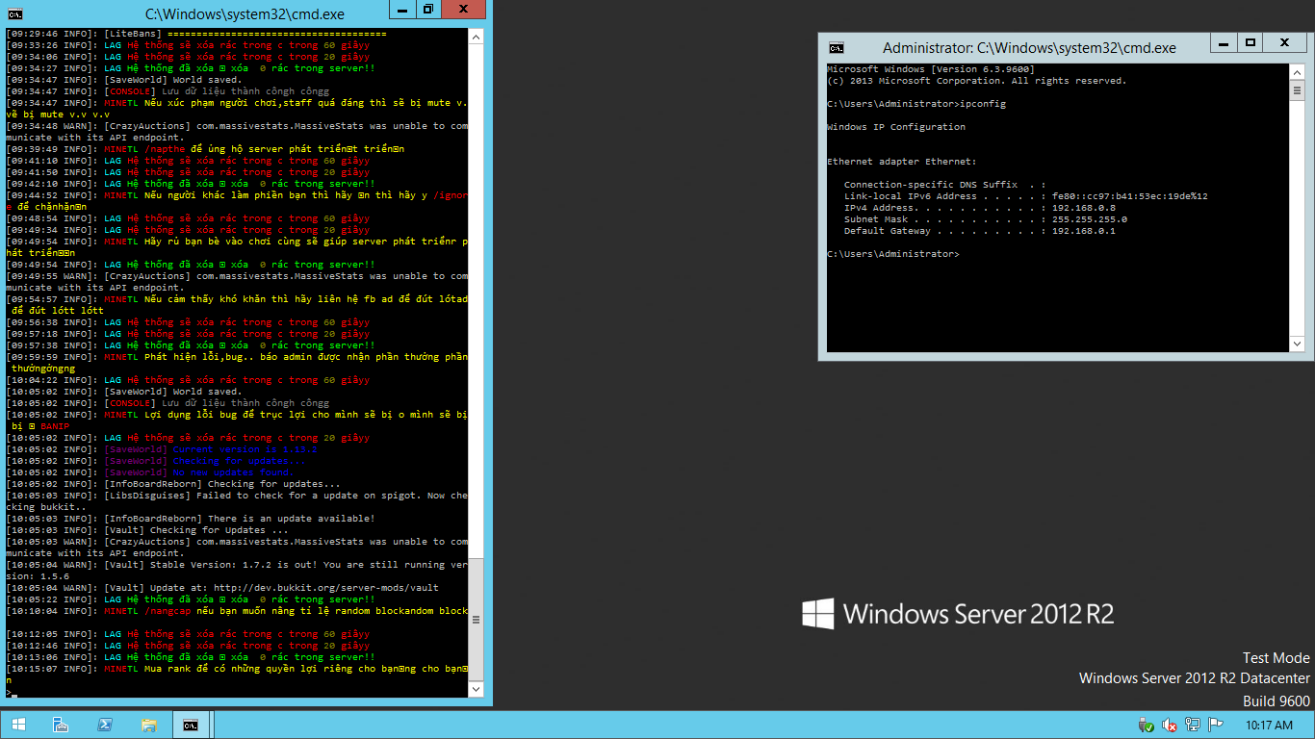Viewport: 1315px width, 739px height.
Task: Minimize the Administrator cmd.exe window
Action: point(1223,43)
